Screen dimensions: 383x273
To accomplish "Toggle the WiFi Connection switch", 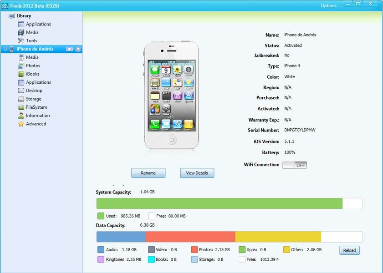I will [294, 165].
